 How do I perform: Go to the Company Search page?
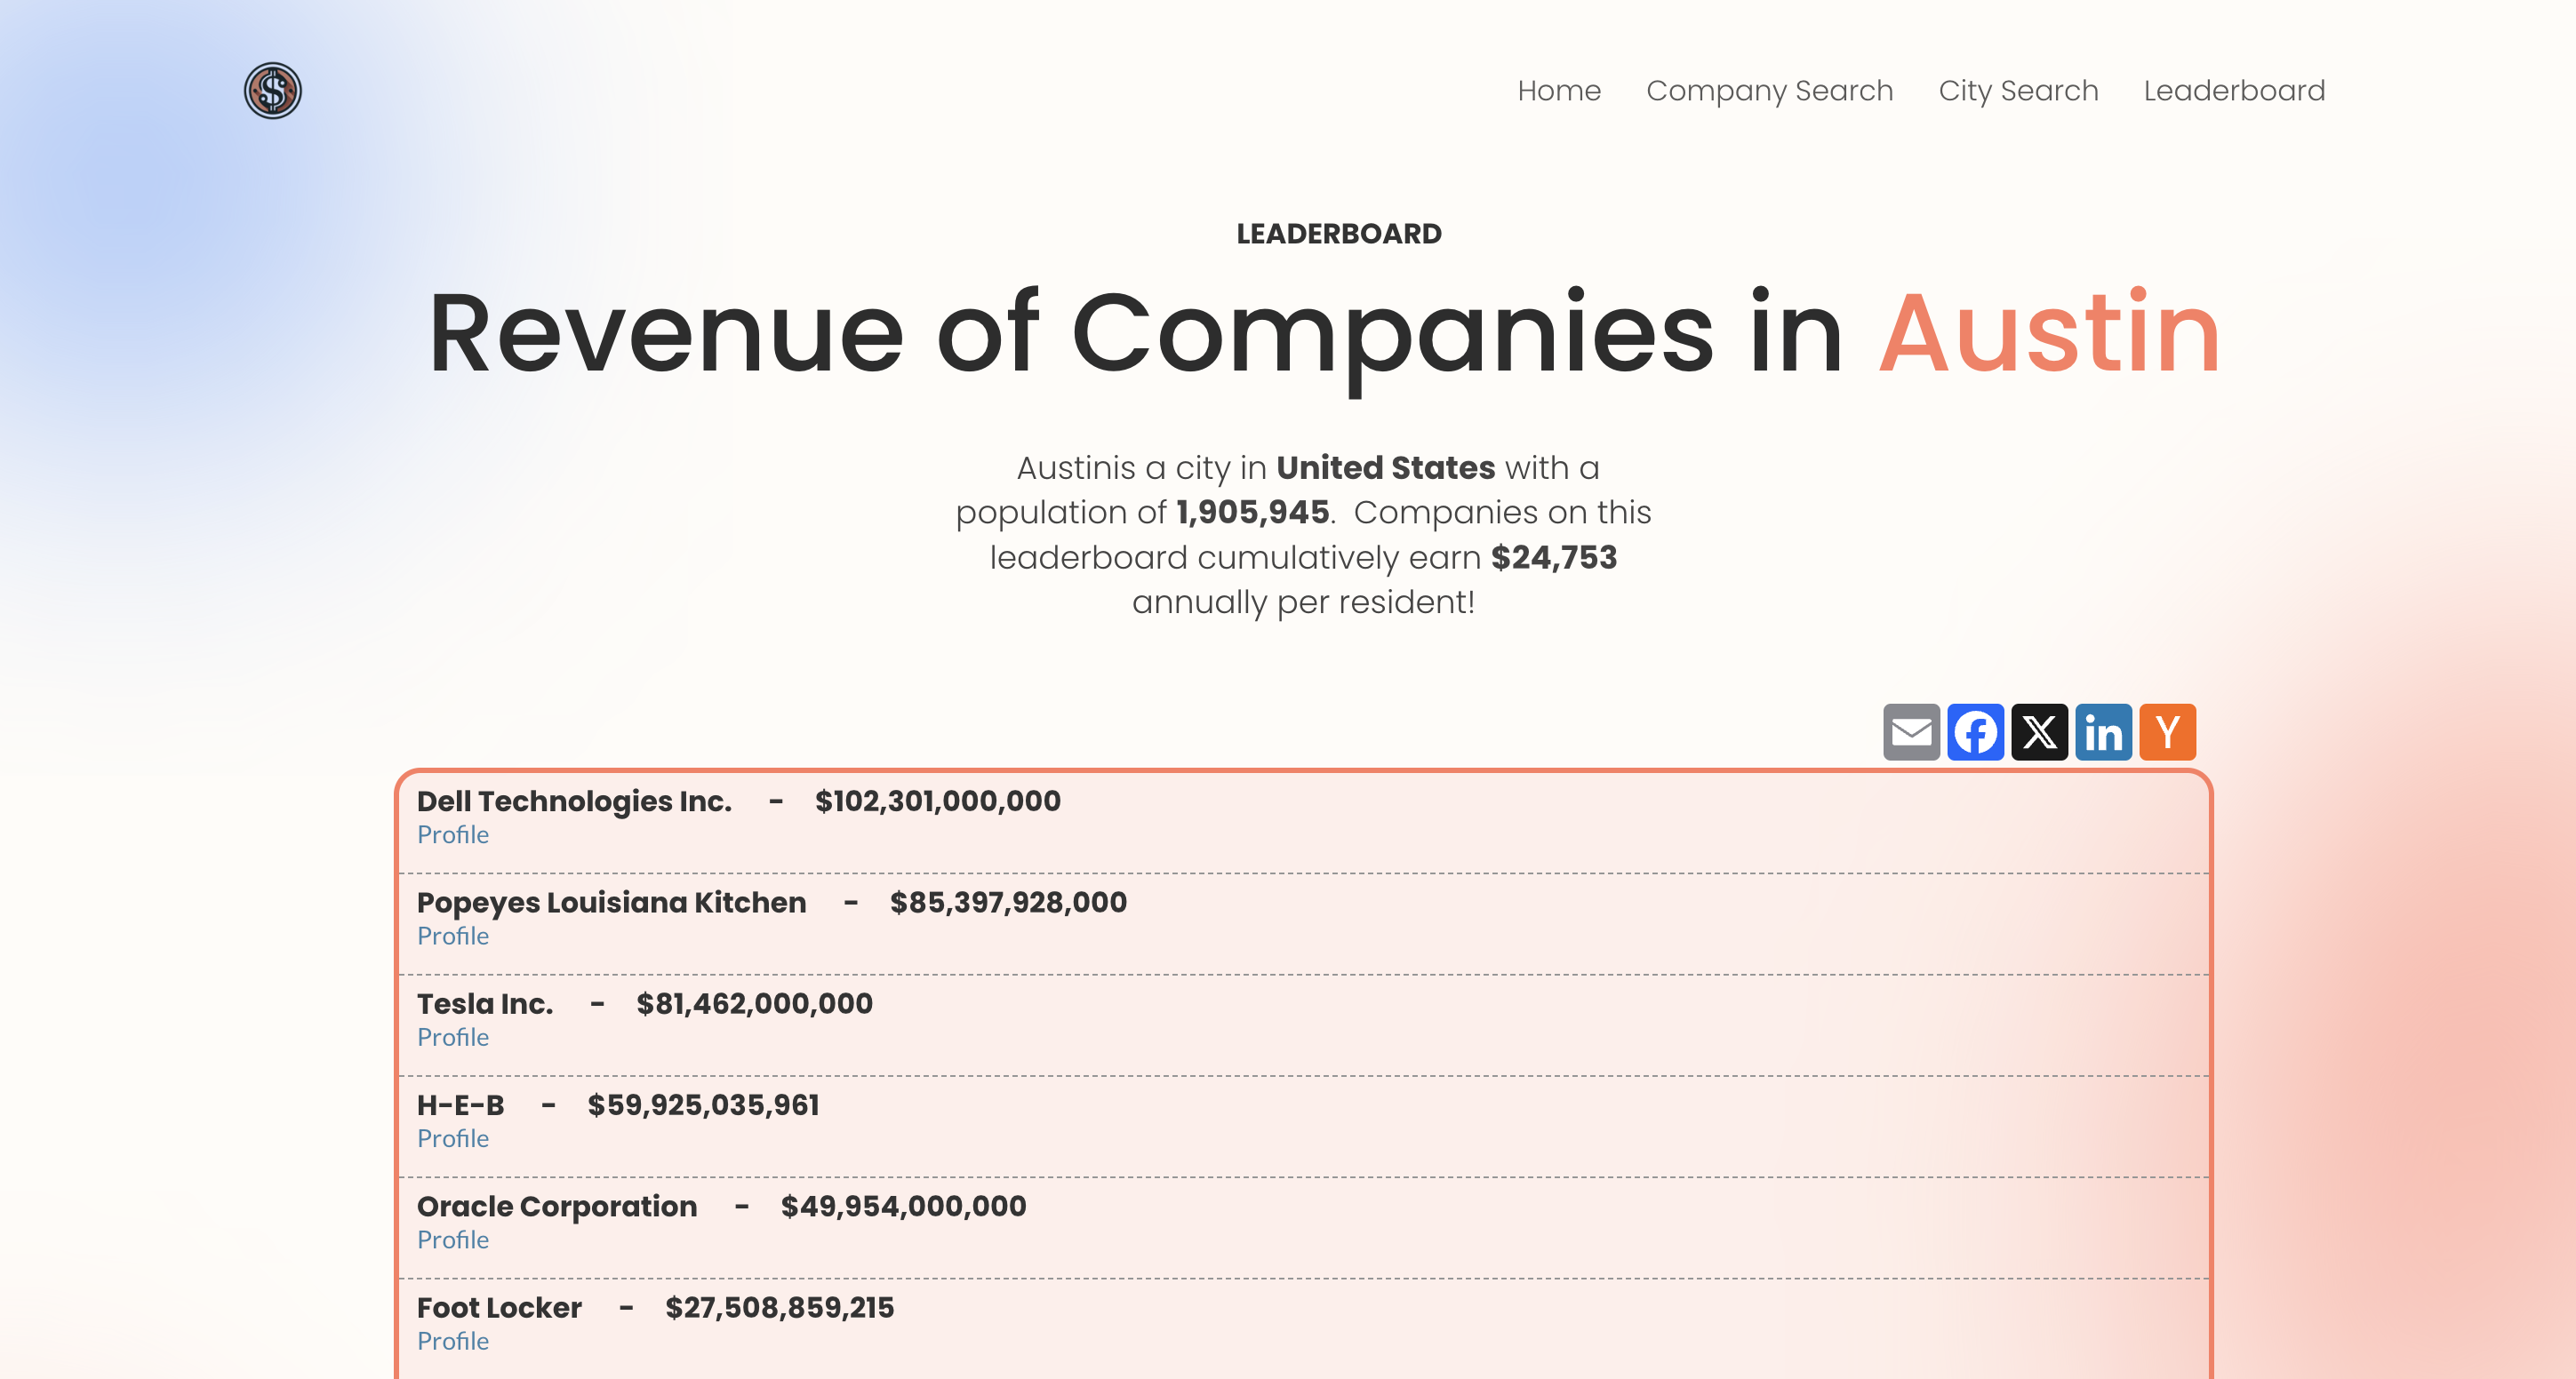[x=1769, y=91]
